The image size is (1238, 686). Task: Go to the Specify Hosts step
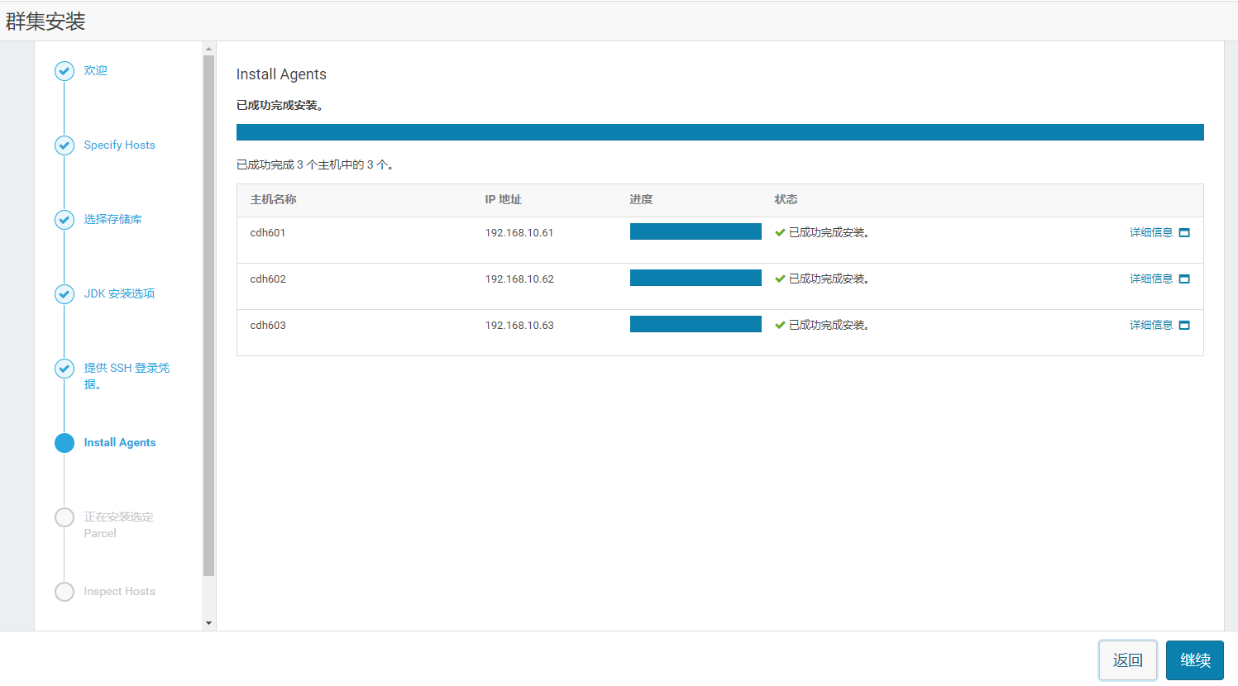[x=119, y=145]
